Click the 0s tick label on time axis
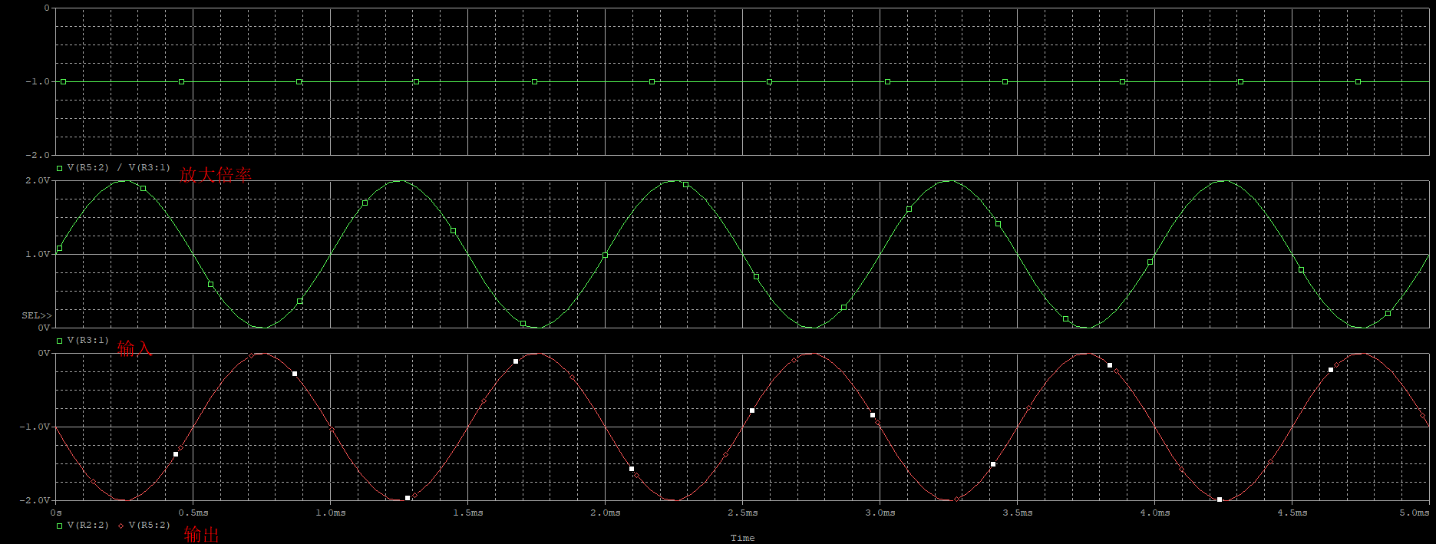The width and height of the screenshot is (1436, 544). pyautogui.click(x=56, y=513)
